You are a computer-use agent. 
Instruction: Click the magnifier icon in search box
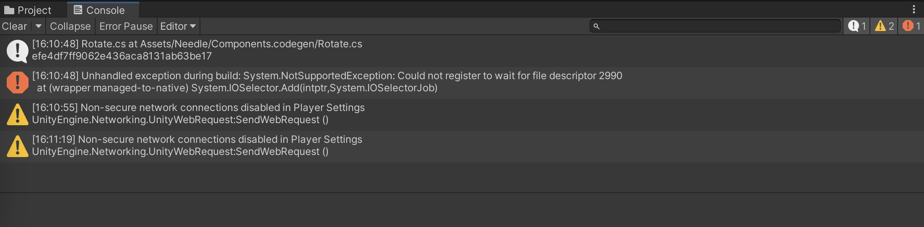pos(597,26)
